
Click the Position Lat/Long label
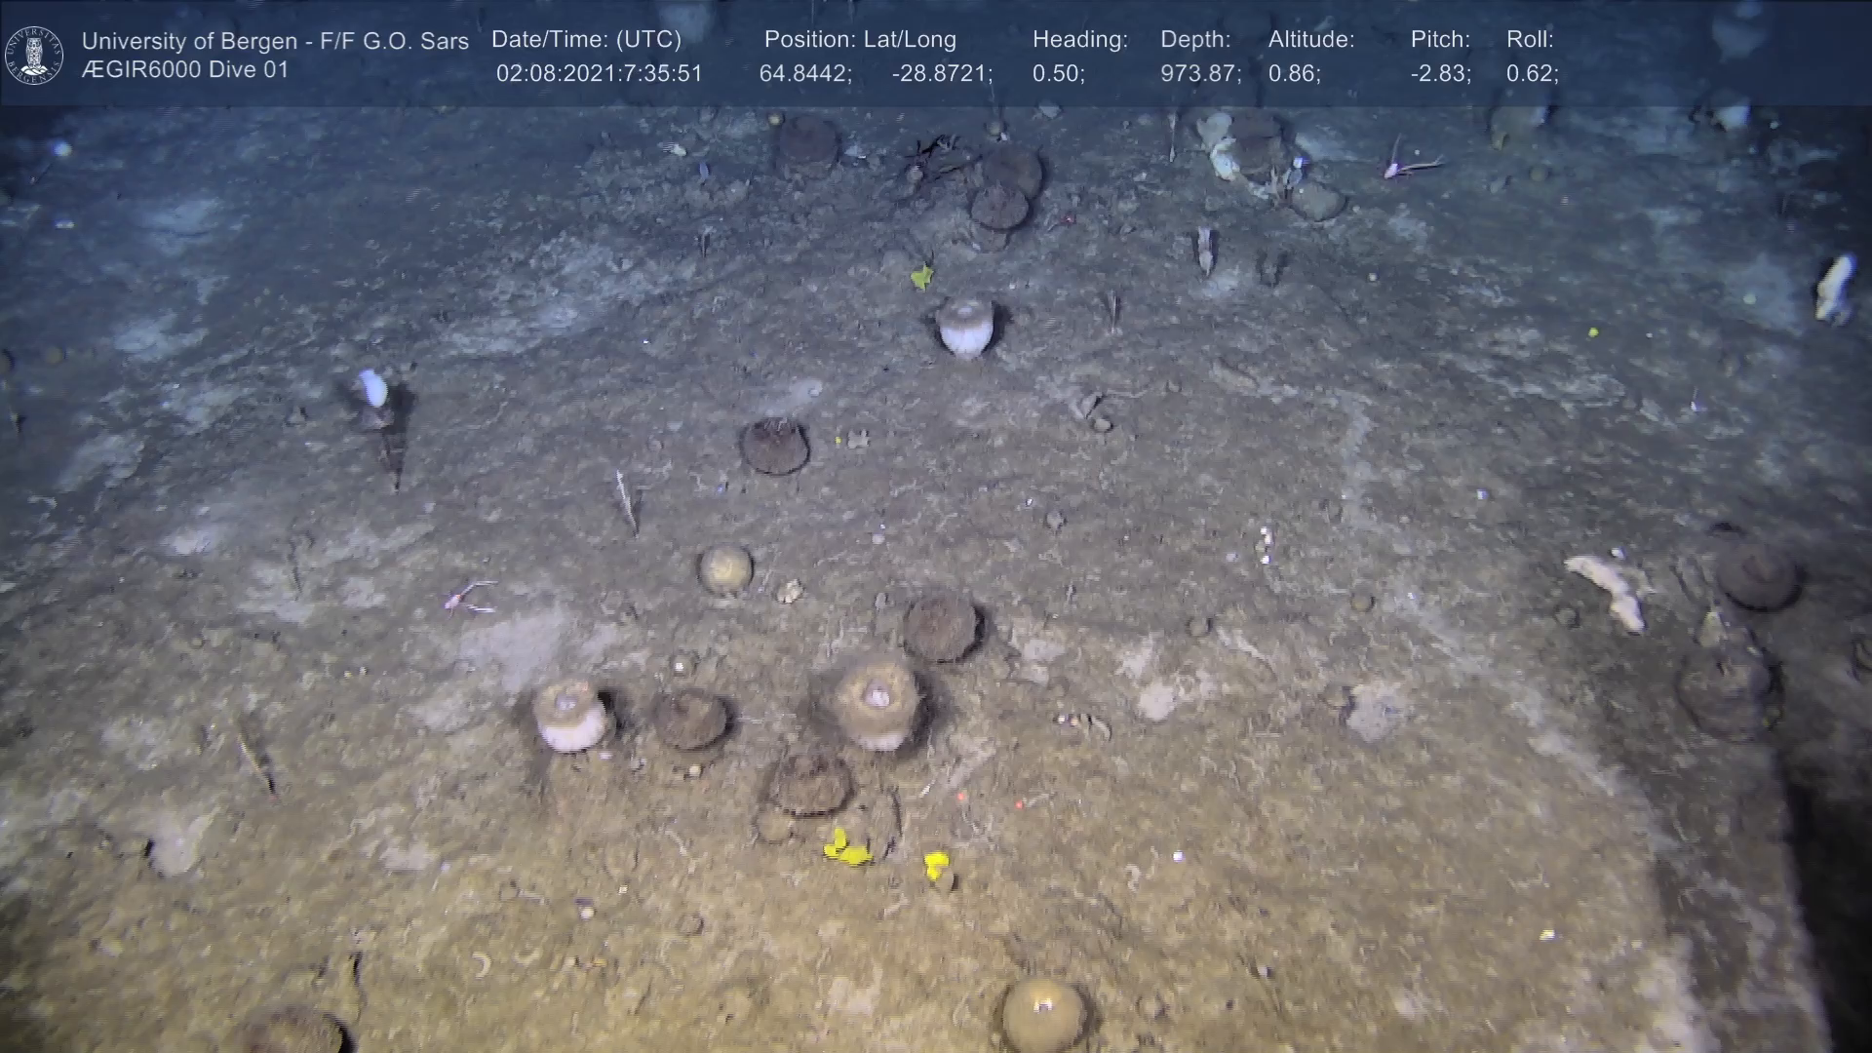pos(859,40)
